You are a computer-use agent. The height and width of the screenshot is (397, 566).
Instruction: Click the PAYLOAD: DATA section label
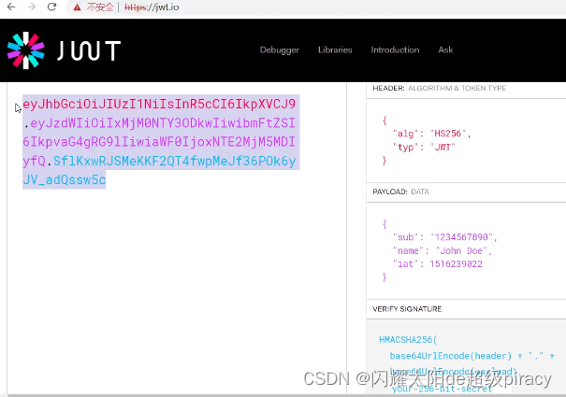(400, 191)
